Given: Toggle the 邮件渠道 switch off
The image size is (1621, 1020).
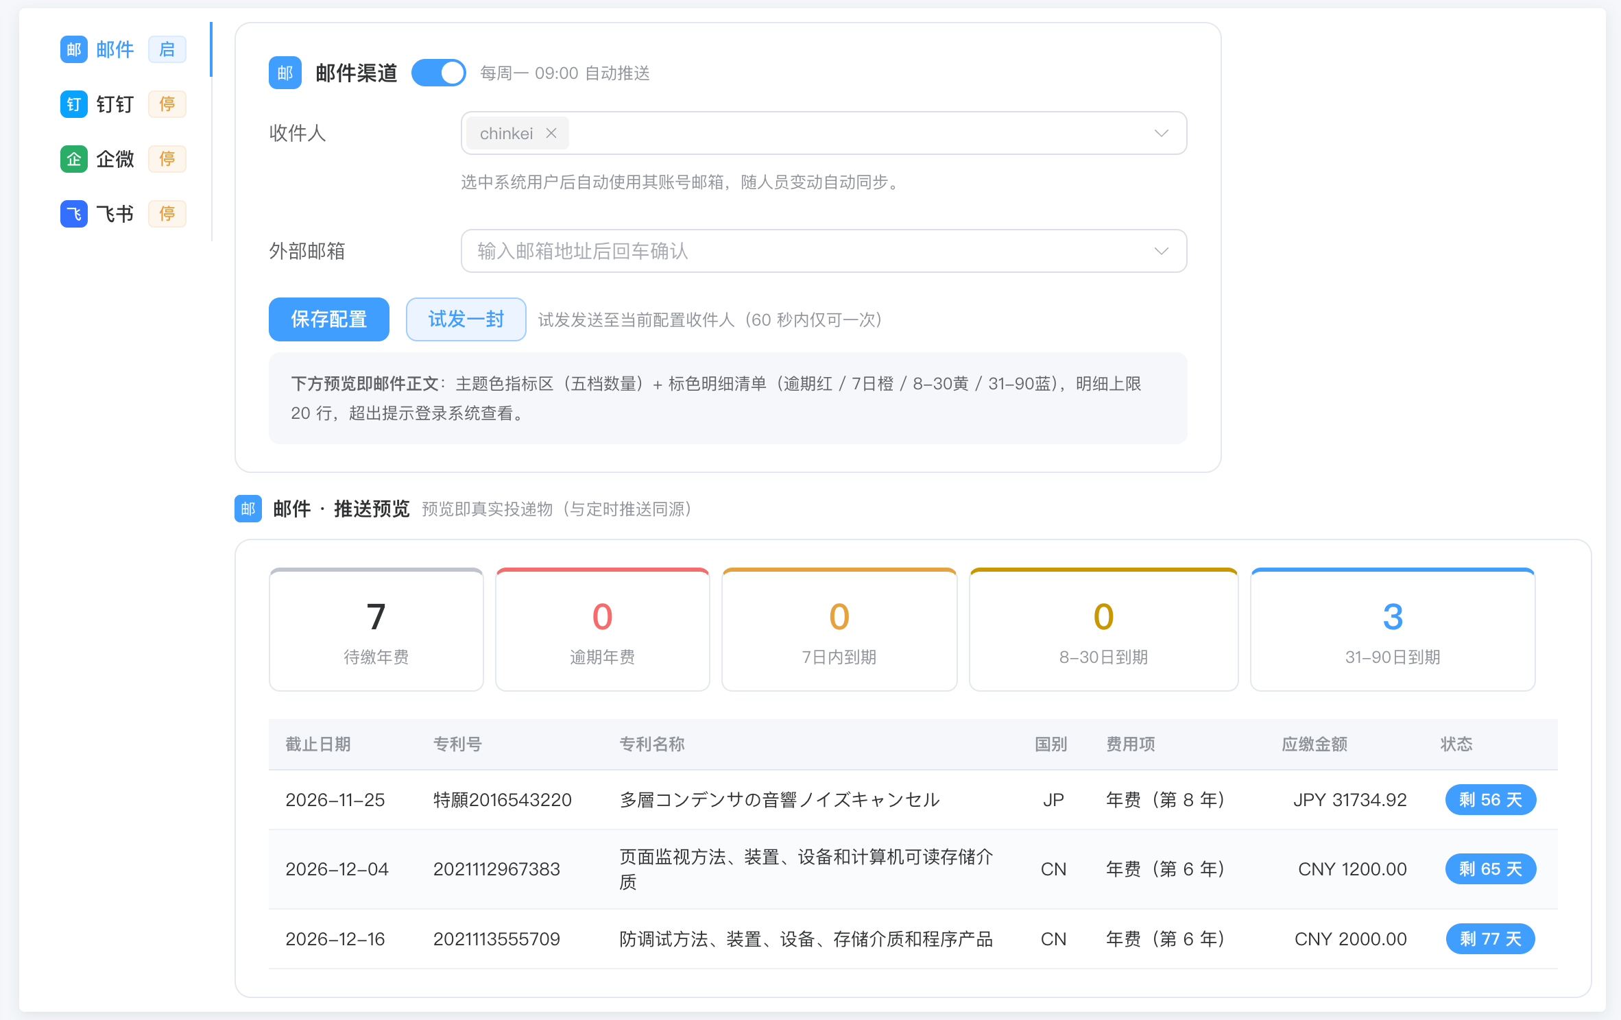Looking at the screenshot, I should [439, 73].
